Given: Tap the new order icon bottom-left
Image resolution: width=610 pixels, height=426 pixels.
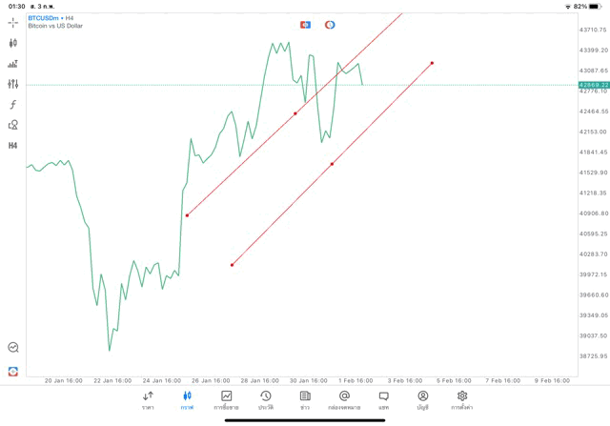Looking at the screenshot, I should point(13,371).
